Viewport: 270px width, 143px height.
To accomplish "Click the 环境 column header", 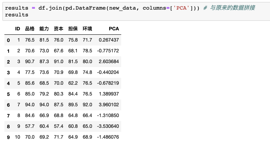I will (x=87, y=29).
